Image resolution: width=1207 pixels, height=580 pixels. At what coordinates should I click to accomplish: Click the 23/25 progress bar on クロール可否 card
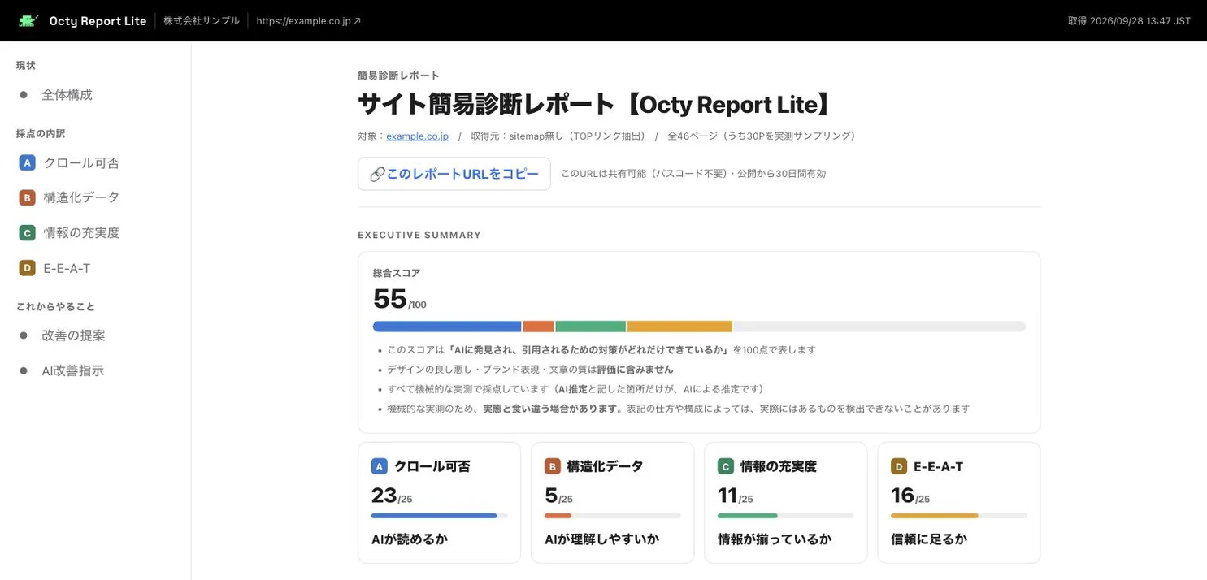click(440, 516)
